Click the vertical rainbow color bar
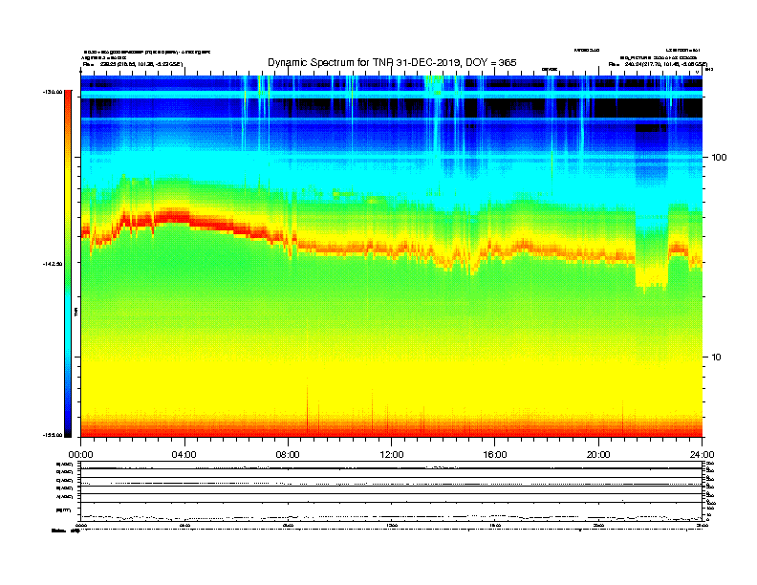 [68, 264]
